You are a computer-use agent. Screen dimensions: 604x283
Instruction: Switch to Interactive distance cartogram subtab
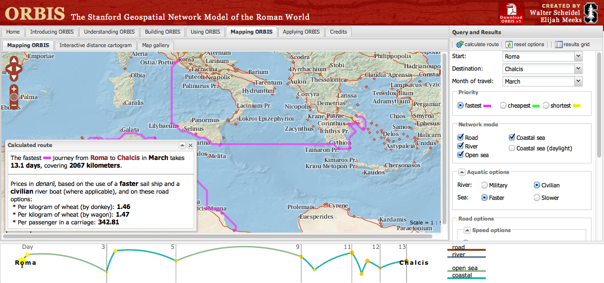click(x=95, y=45)
